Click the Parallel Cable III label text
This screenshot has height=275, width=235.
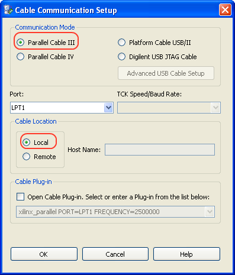click(x=51, y=43)
